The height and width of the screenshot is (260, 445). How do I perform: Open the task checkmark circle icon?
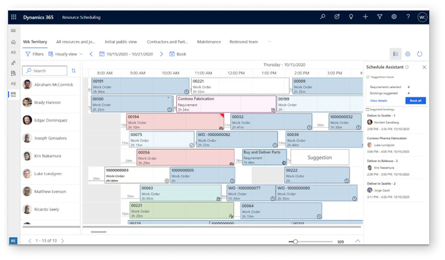337,17
